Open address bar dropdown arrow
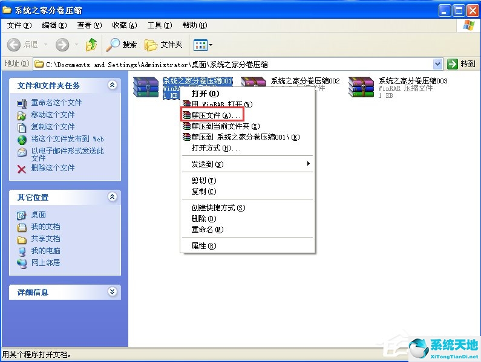 coord(437,64)
